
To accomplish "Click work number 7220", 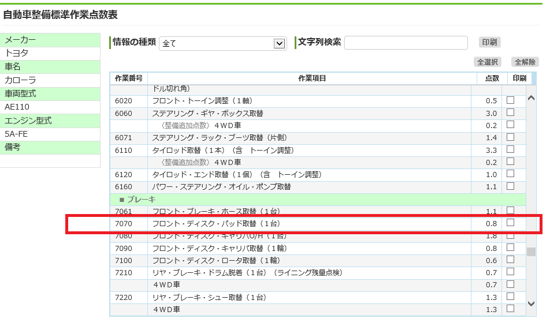I will [x=124, y=298].
